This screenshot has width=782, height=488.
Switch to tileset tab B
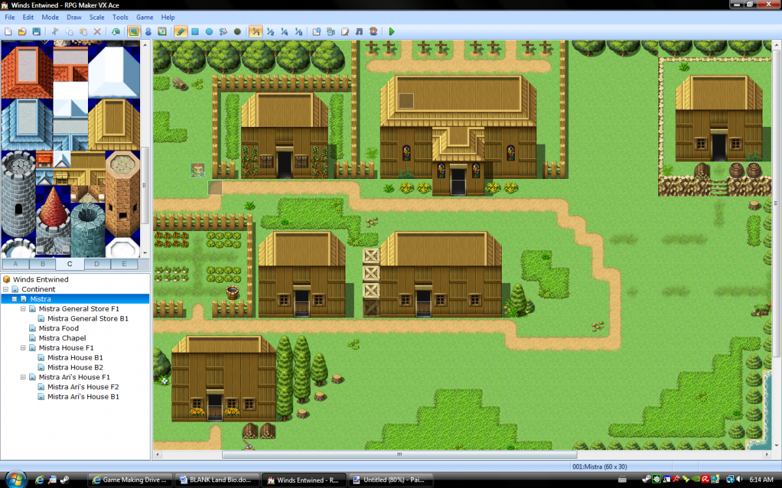click(42, 264)
